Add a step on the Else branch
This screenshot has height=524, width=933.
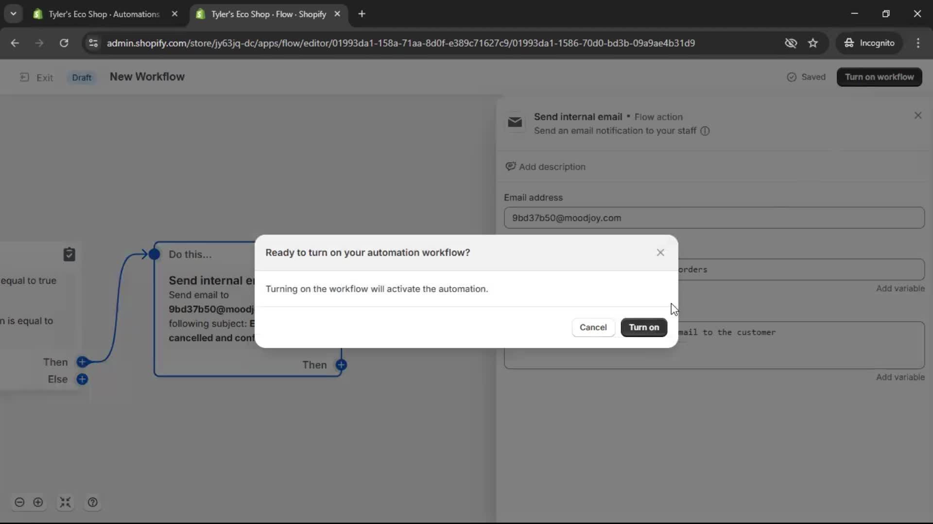82,379
